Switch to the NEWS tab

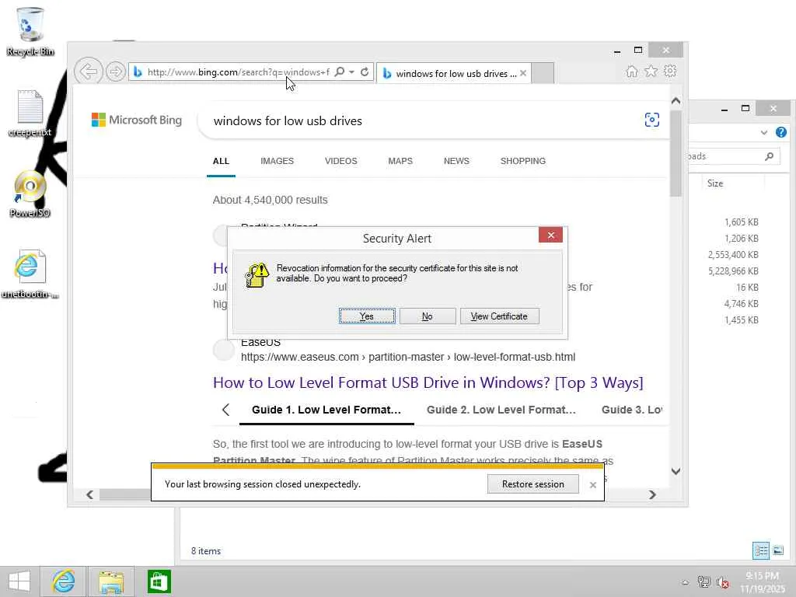coord(456,161)
